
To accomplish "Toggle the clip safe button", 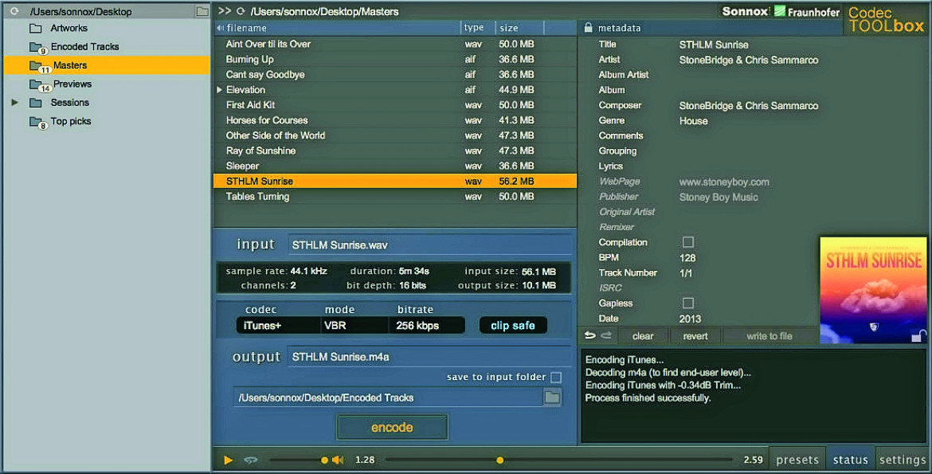I will [x=513, y=325].
